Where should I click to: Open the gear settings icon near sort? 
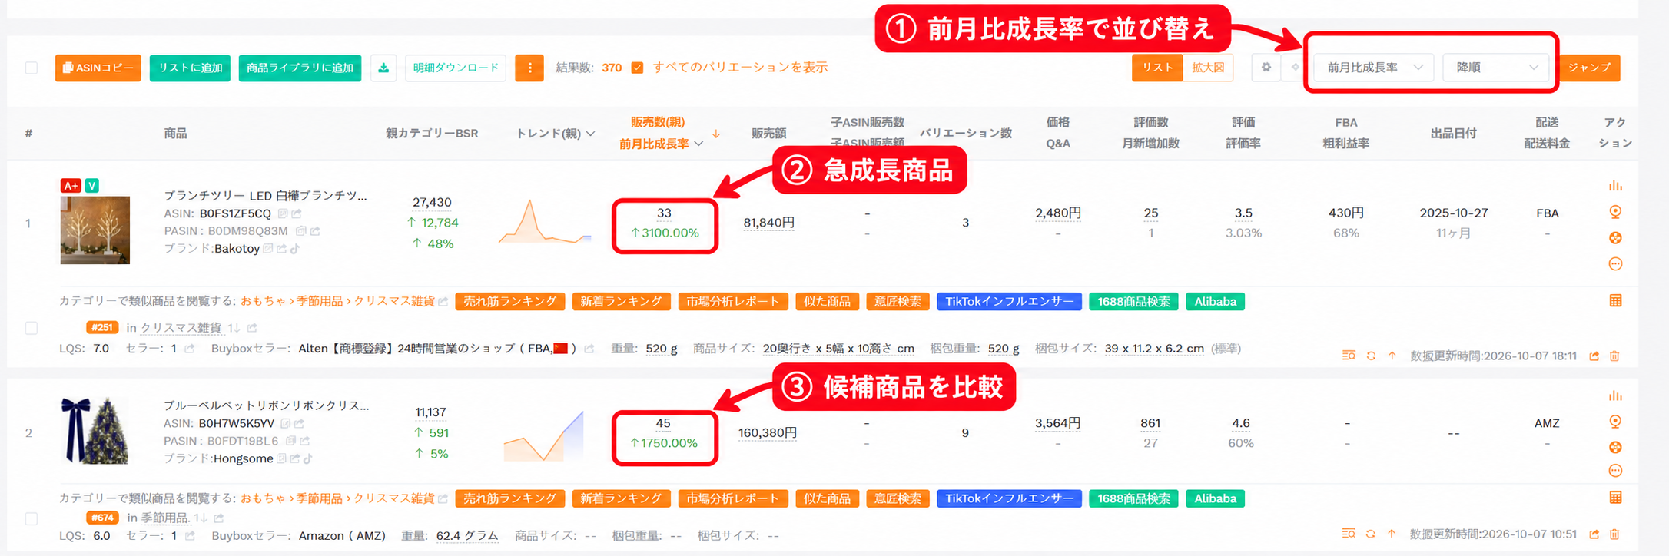[1266, 68]
